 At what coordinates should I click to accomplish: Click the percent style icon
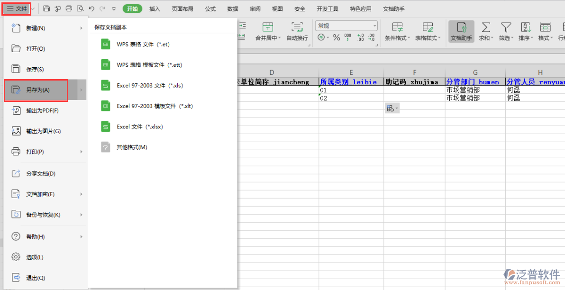pyautogui.click(x=336, y=37)
